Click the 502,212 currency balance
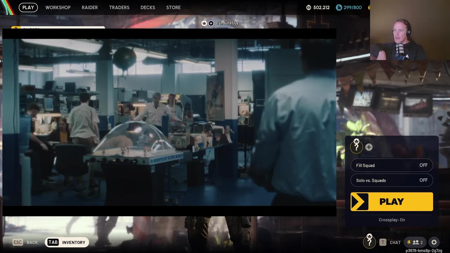This screenshot has height=253, width=450. (321, 7)
